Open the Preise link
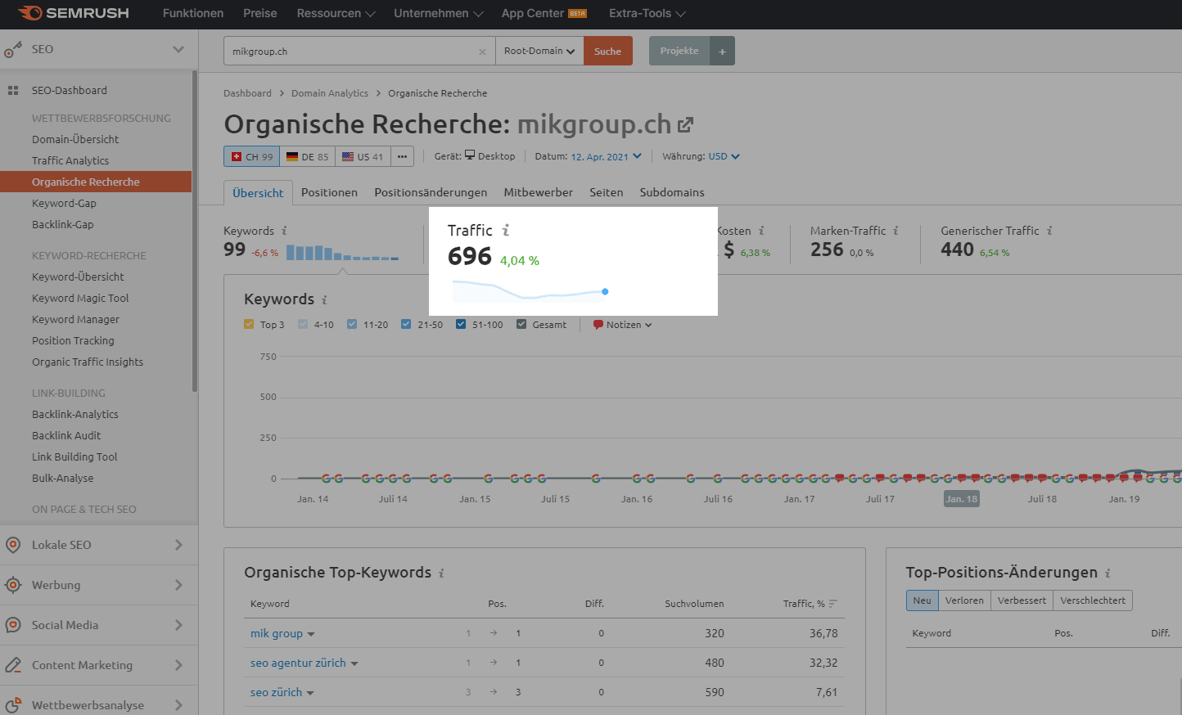The height and width of the screenshot is (715, 1182). pos(260,13)
